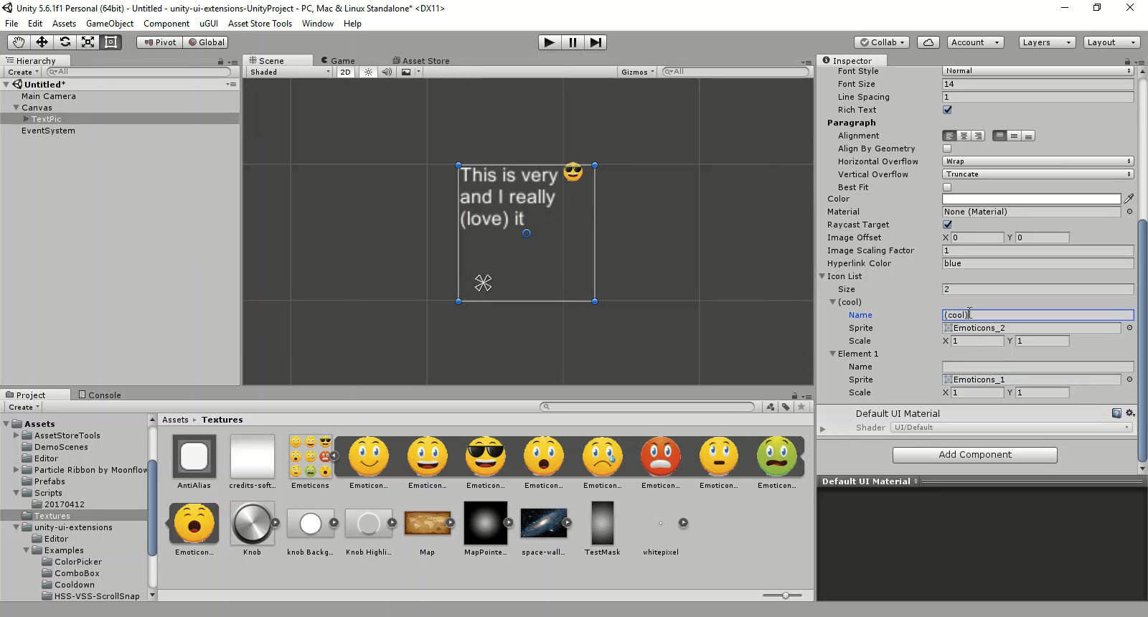Toggle the Hierarchy lock icon
Viewport: 1148px width, 617px height.
pos(220,62)
